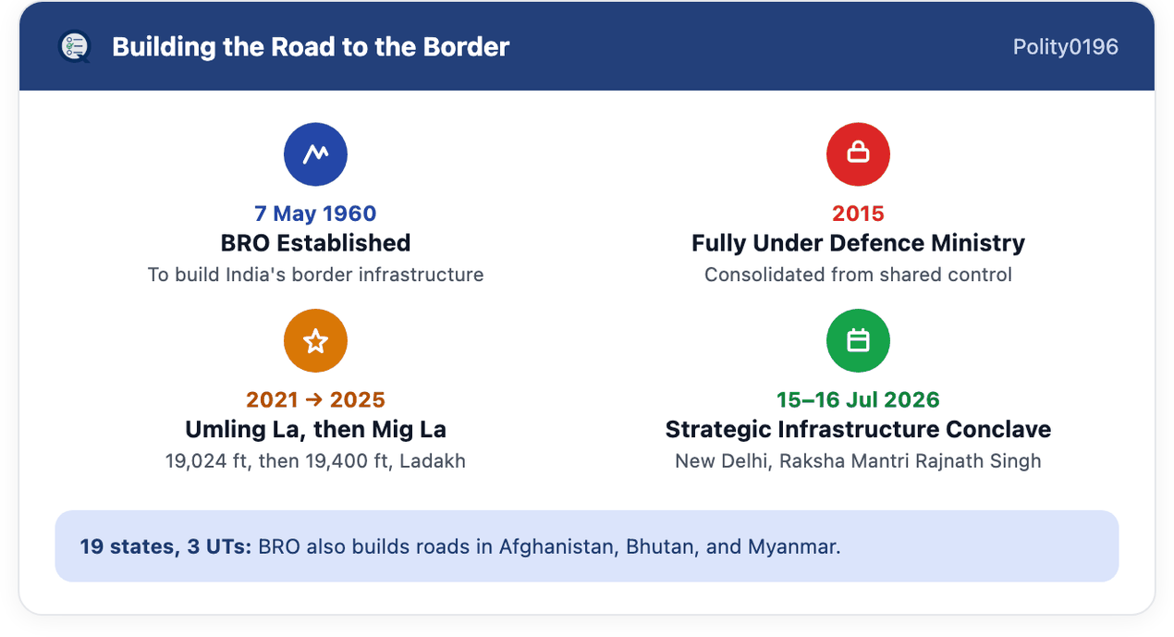
Task: Click the BRO Established heading
Action: coord(315,243)
